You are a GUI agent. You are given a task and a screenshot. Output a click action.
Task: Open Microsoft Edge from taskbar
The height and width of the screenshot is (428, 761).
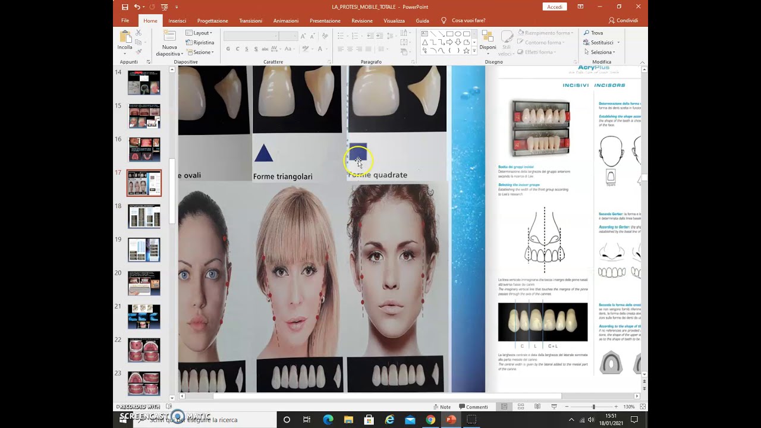[328, 420]
